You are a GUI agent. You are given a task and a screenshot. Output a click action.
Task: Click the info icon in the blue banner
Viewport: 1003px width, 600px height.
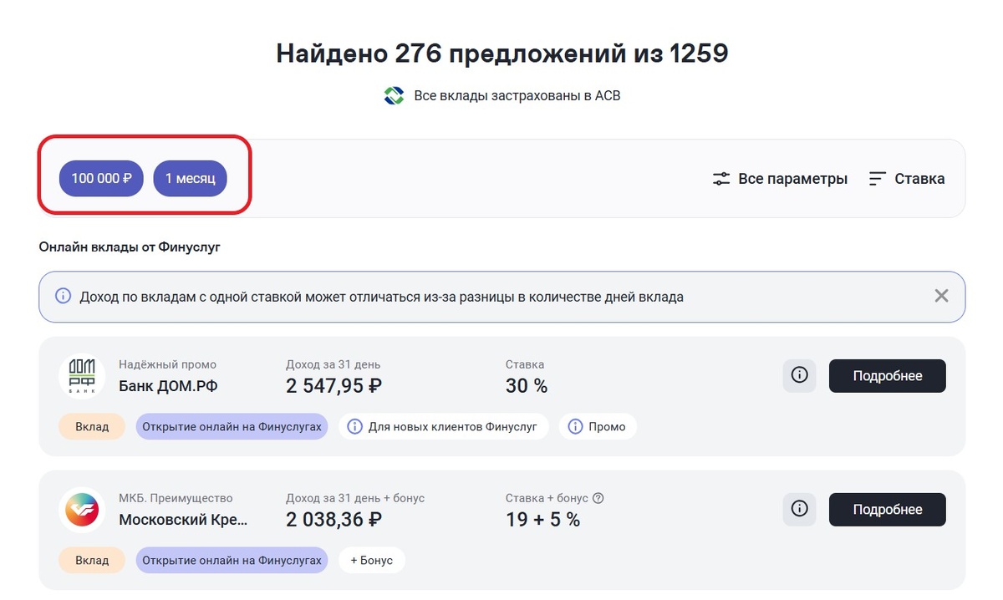(x=63, y=296)
